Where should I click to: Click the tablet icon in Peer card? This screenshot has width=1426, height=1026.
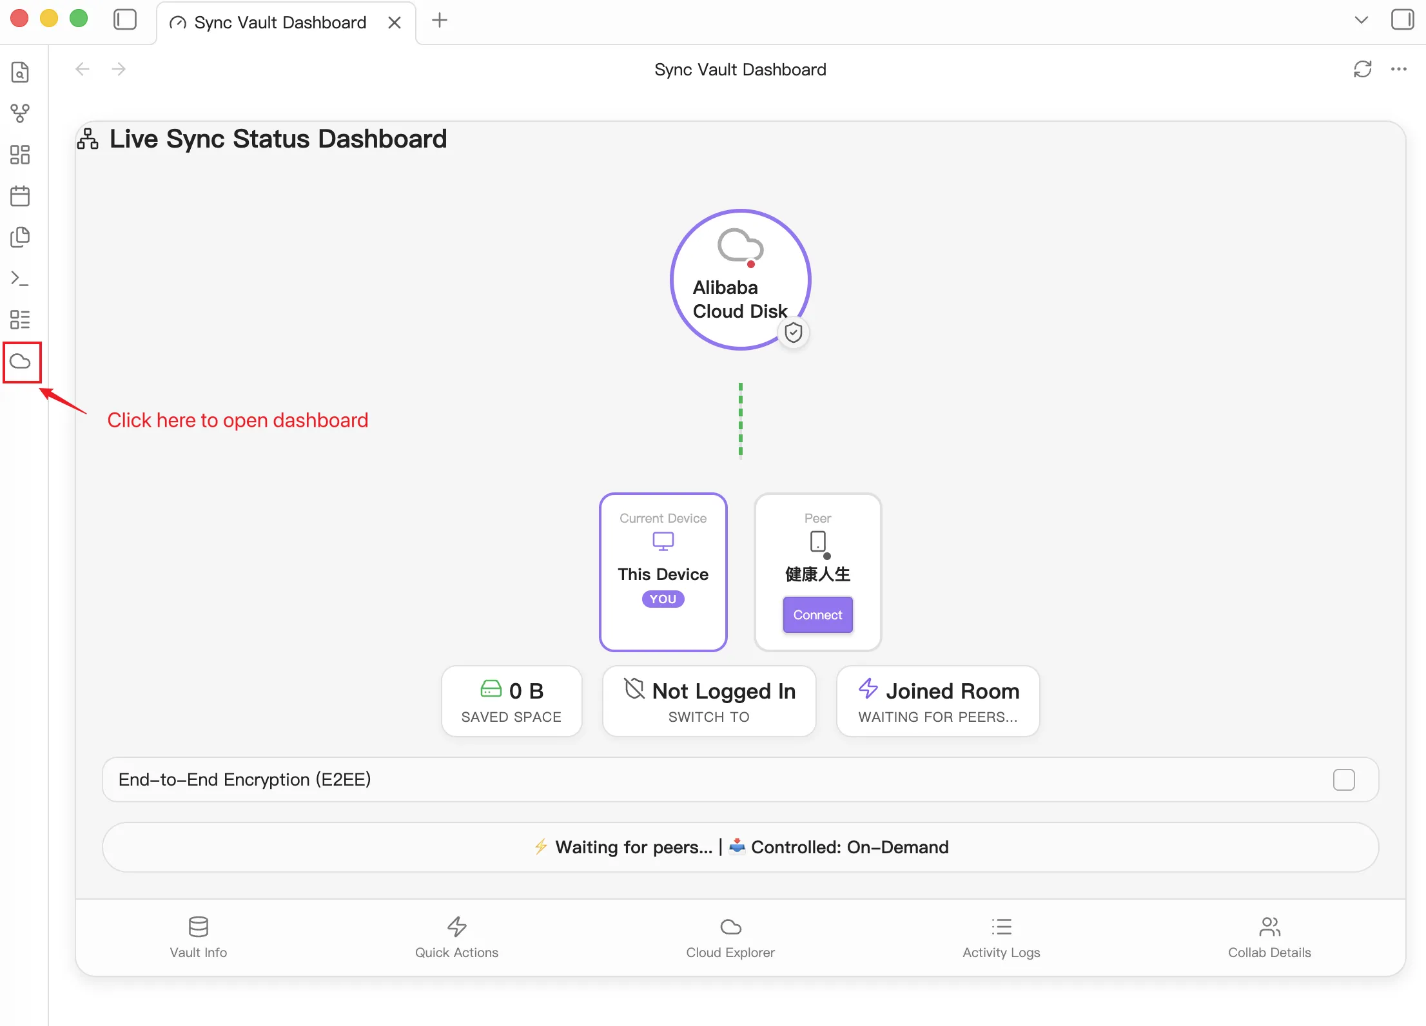pyautogui.click(x=817, y=541)
